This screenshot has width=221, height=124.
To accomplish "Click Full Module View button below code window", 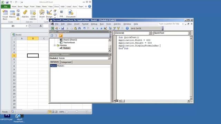I will (x=117, y=101).
